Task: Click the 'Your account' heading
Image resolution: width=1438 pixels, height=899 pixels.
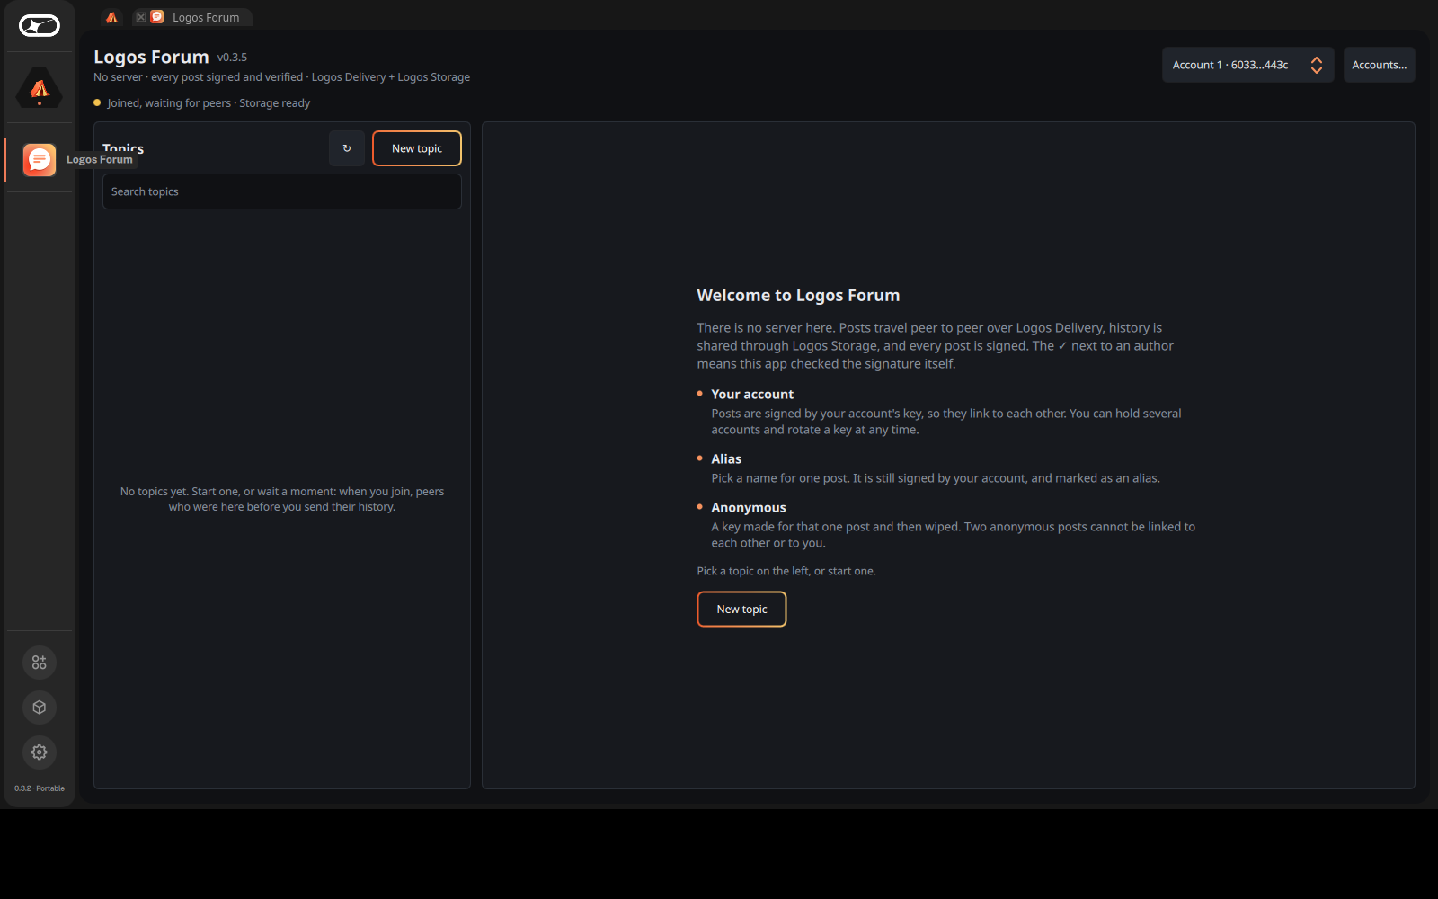Action: [x=752, y=394]
